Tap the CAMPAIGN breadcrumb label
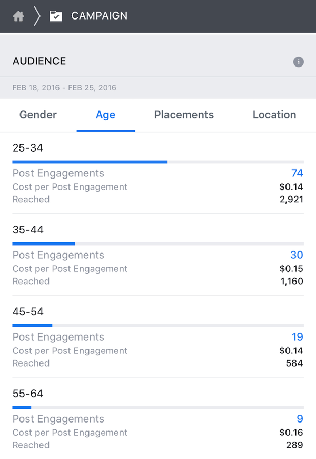Image resolution: width=316 pixels, height=459 pixels. click(x=99, y=16)
